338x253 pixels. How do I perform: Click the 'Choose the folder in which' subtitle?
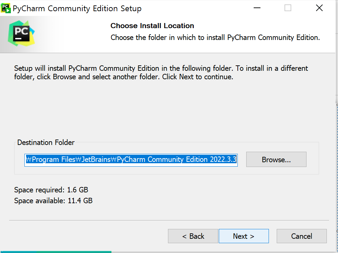(215, 38)
